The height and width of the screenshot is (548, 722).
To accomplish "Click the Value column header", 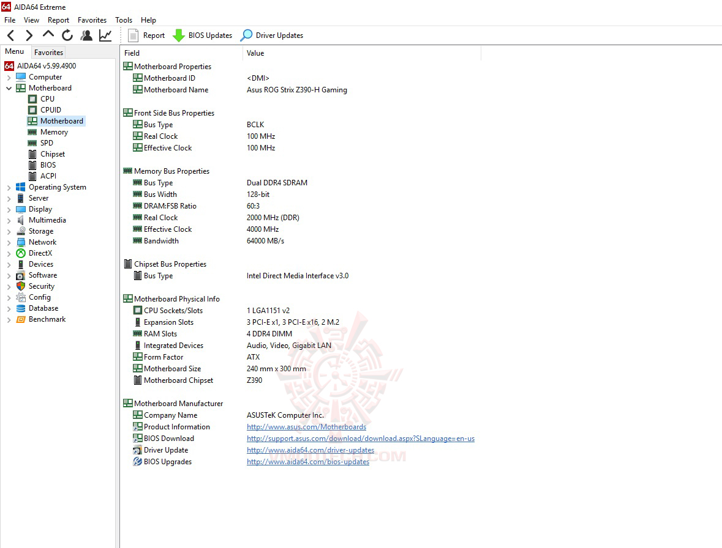I will 361,53.
